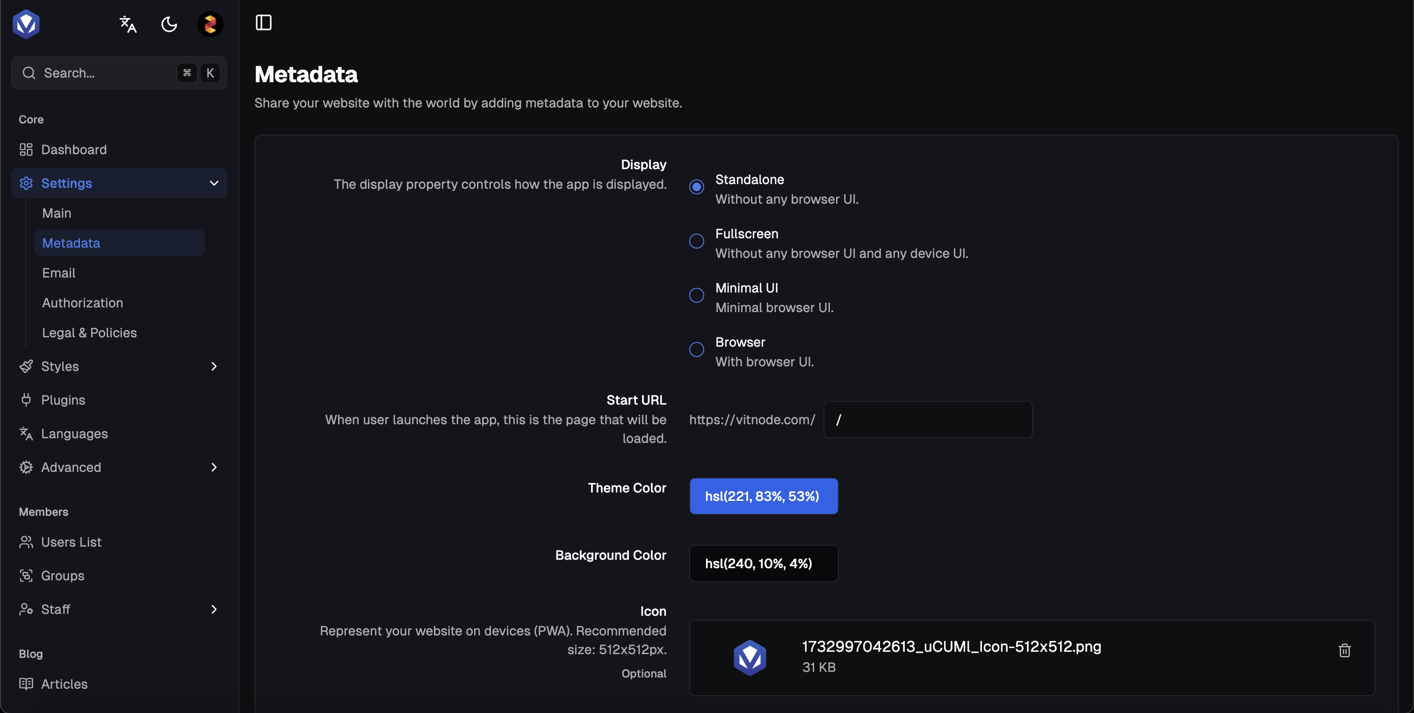This screenshot has width=1414, height=713.
Task: Expand the Styles submenu chevron
Action: click(x=214, y=366)
